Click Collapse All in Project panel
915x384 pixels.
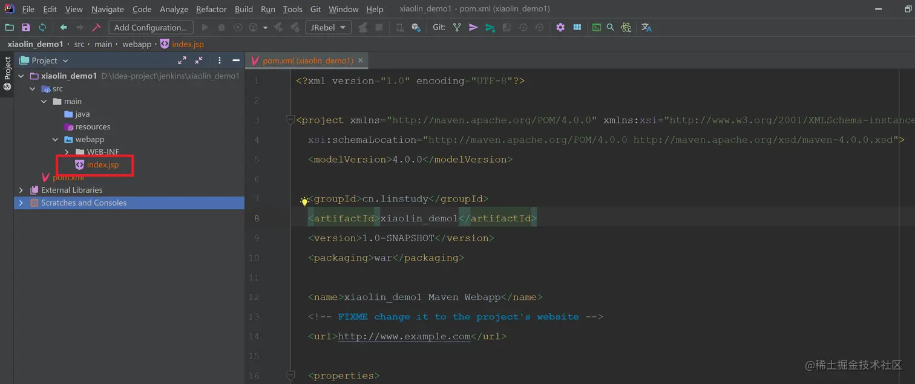point(198,60)
